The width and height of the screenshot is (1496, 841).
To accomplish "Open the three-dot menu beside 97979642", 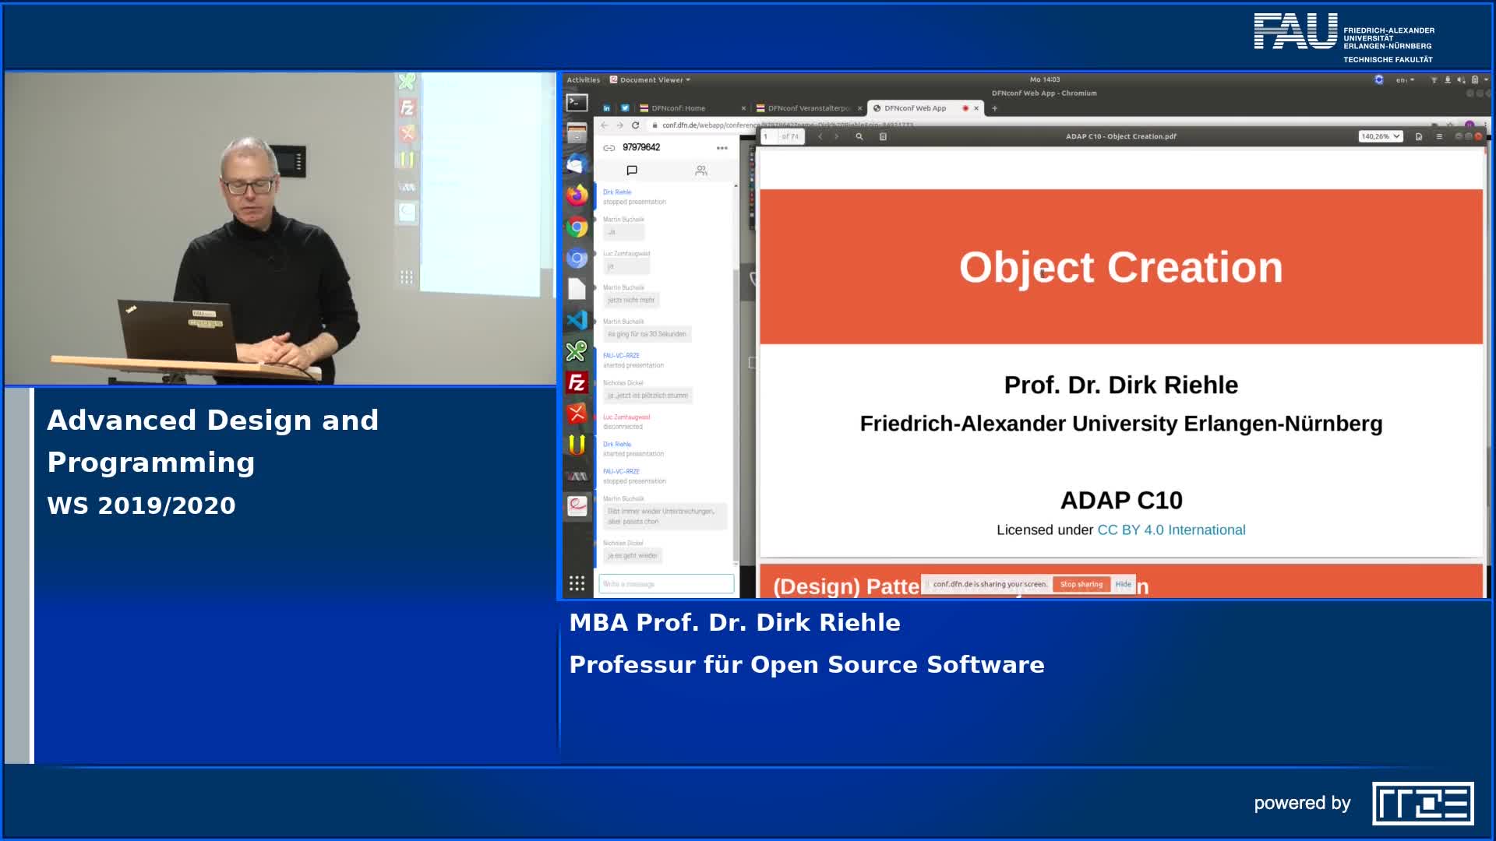I will click(722, 148).
